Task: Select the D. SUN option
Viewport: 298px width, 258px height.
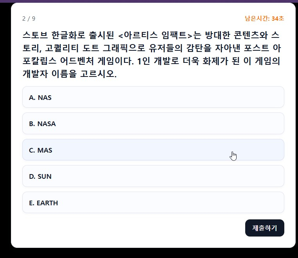Action: coord(153,176)
